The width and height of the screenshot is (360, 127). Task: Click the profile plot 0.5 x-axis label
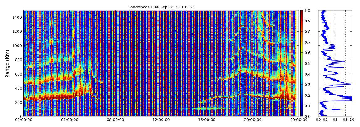tap(335, 120)
